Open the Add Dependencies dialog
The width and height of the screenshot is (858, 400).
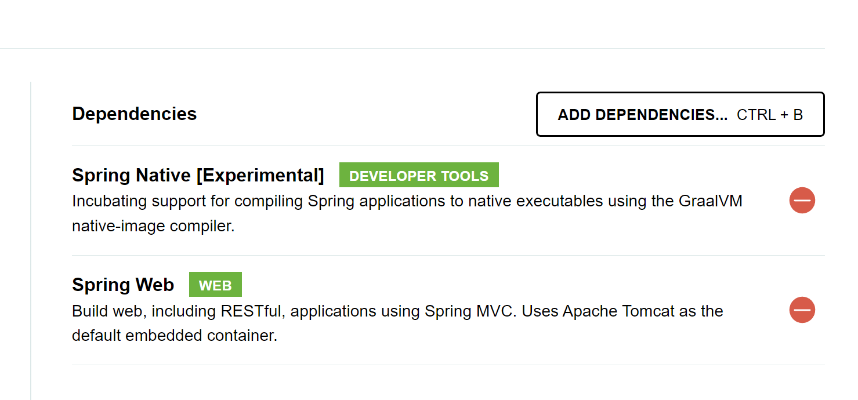(642, 115)
